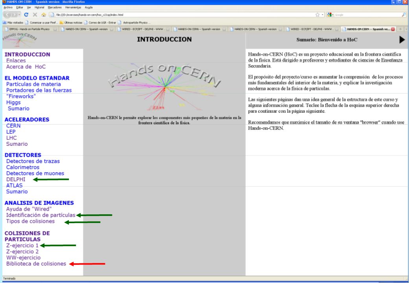Open Identificación de partículas link

click(x=41, y=215)
